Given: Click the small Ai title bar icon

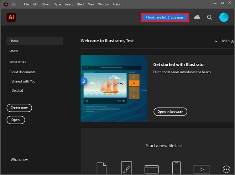Looking at the screenshot, I should (6, 5).
